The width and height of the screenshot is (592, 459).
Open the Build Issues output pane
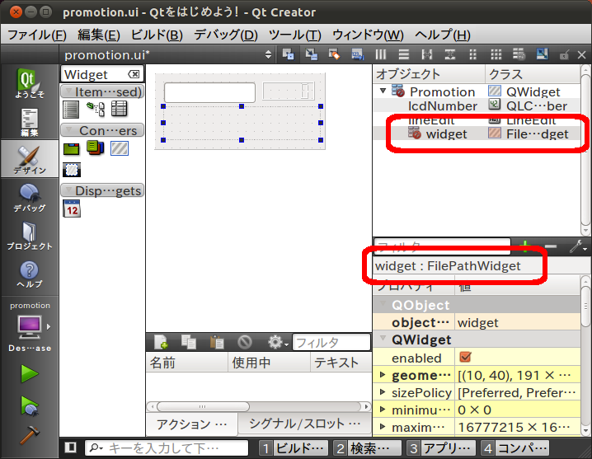click(293, 447)
